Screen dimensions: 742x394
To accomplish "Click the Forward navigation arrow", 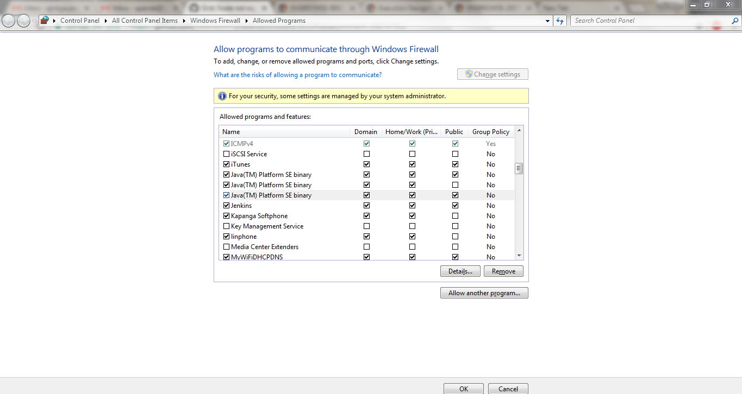I will (x=23, y=20).
